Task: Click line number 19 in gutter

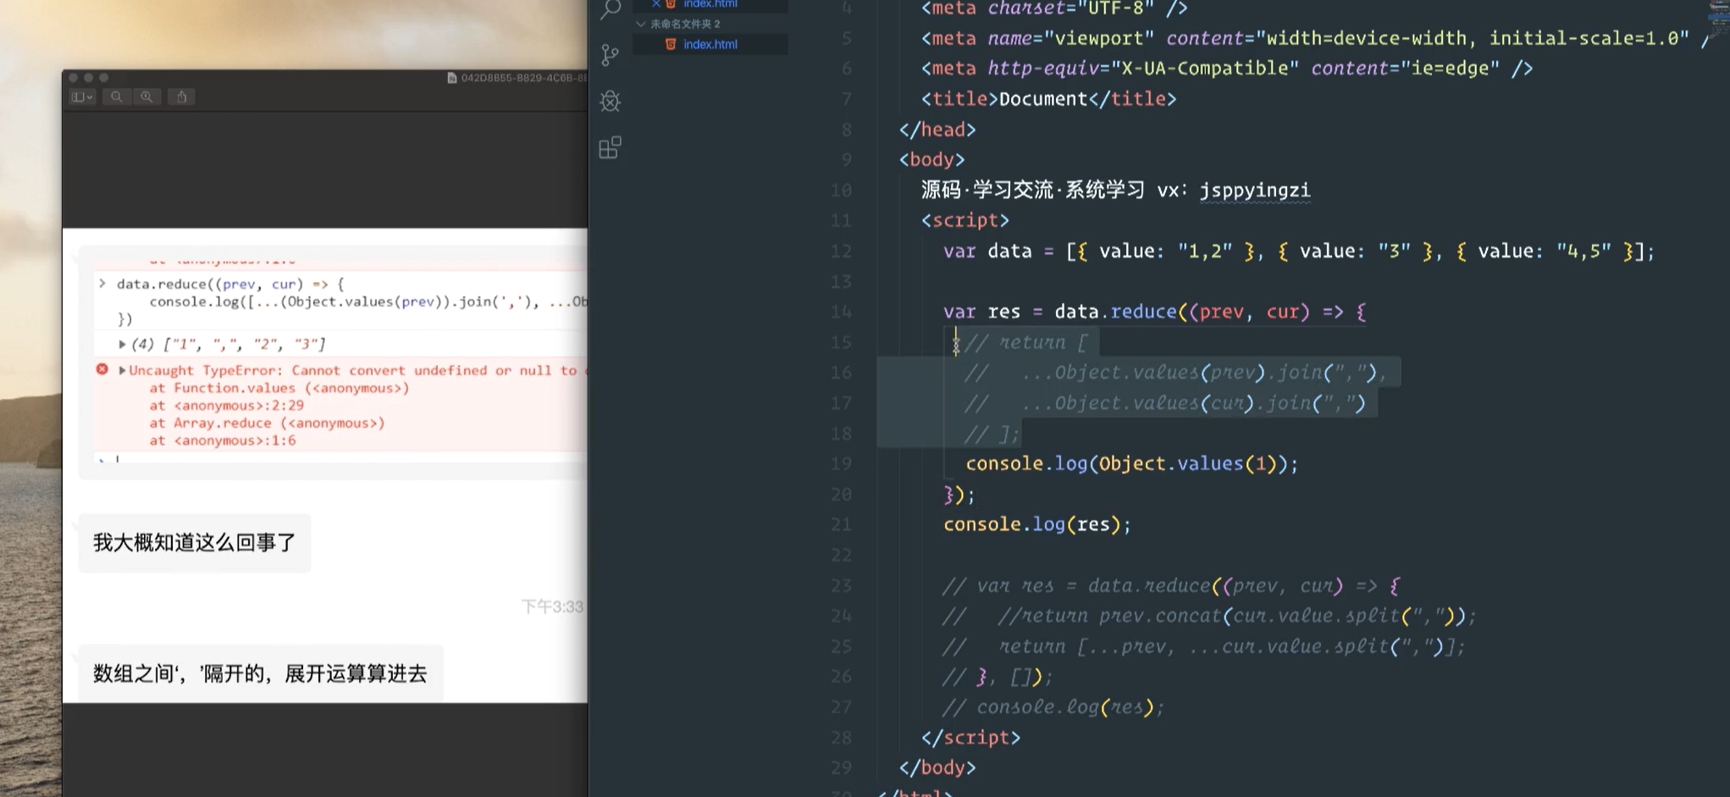Action: [x=841, y=464]
